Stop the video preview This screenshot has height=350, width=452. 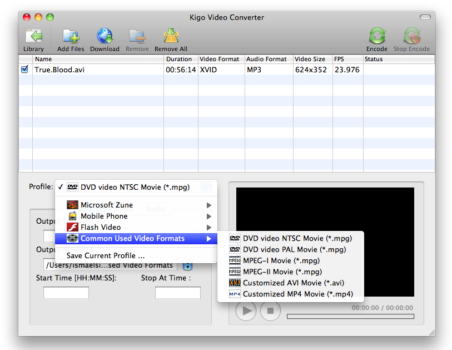tap(270, 310)
